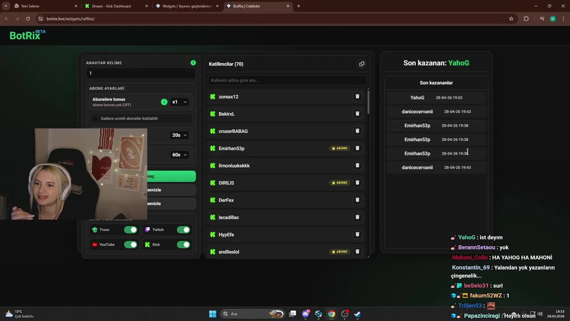Remove lecadillac with trash icon
The height and width of the screenshot is (321, 570).
pyautogui.click(x=357, y=217)
